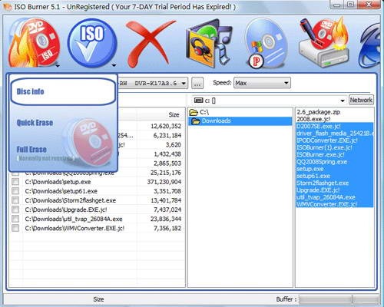Select Upgrade.EXE.jc! in right file list

334,190
